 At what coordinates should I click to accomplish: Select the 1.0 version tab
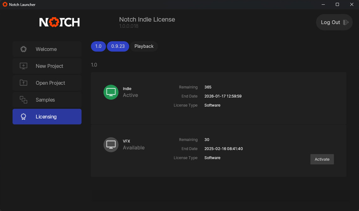tap(98, 46)
